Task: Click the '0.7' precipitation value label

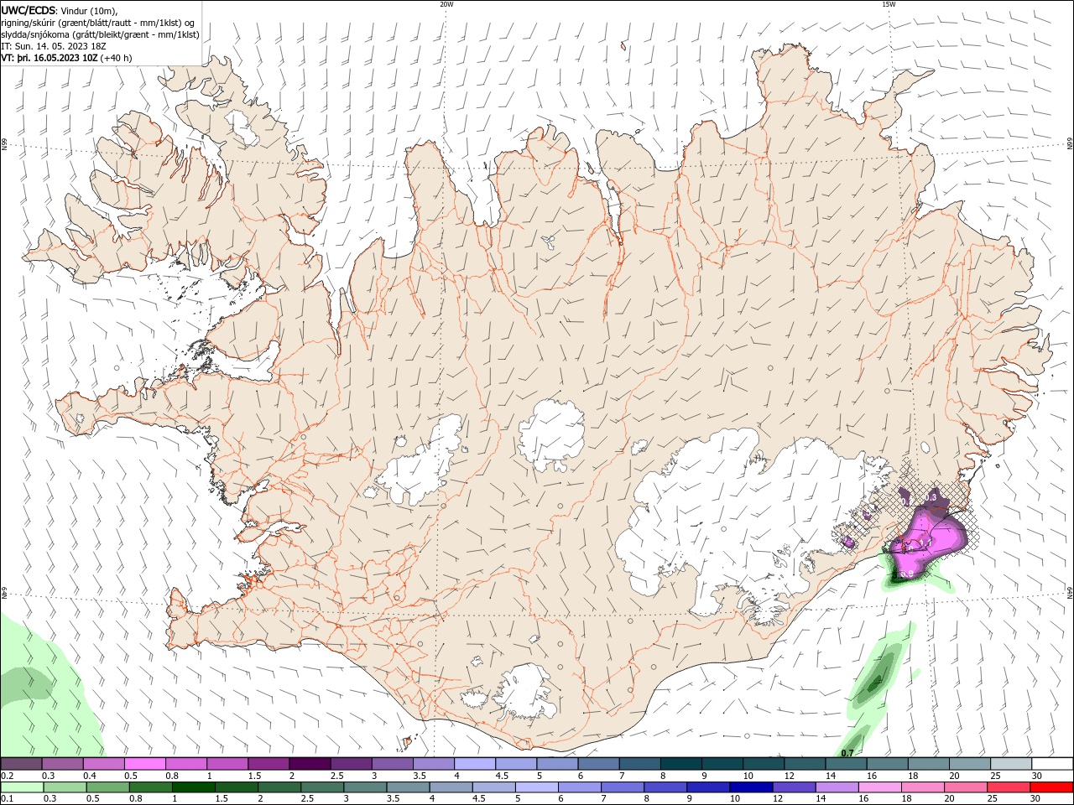Action: (847, 753)
